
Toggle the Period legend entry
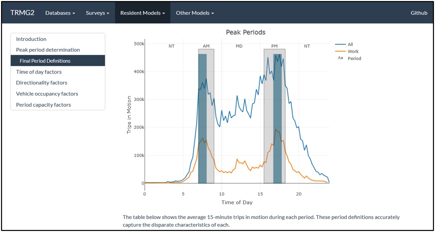[354, 58]
